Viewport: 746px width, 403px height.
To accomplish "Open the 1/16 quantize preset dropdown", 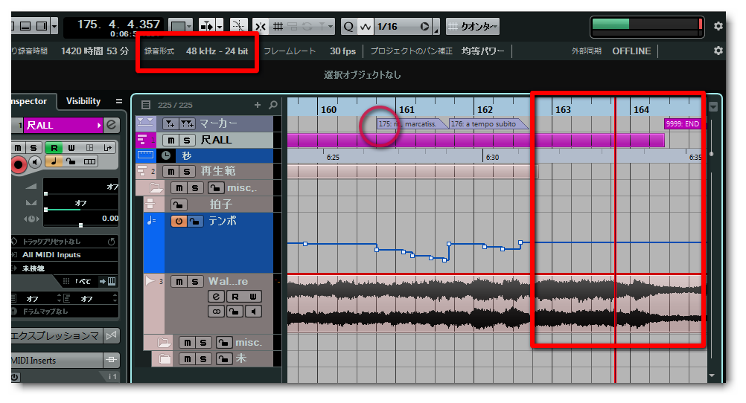I will pos(403,26).
